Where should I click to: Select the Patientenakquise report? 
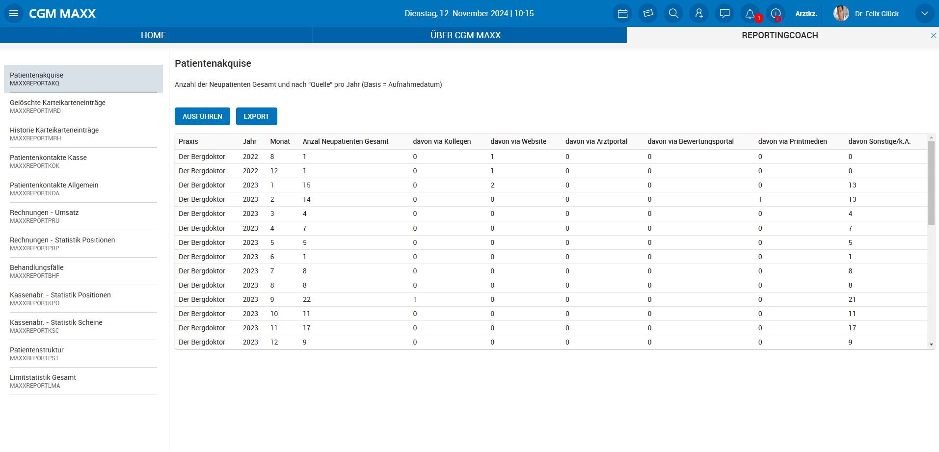[83, 79]
